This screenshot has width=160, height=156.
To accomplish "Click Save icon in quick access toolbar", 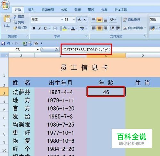I will coord(3,44).
